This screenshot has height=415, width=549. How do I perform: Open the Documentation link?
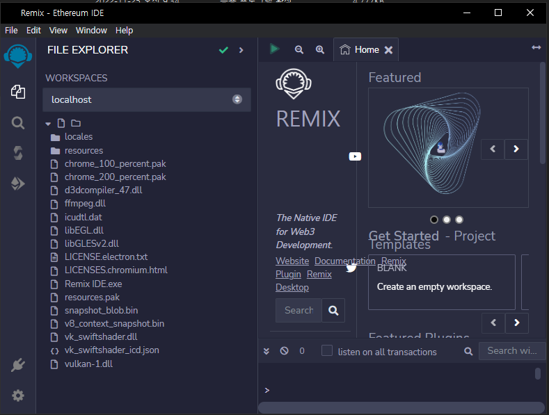click(x=345, y=261)
